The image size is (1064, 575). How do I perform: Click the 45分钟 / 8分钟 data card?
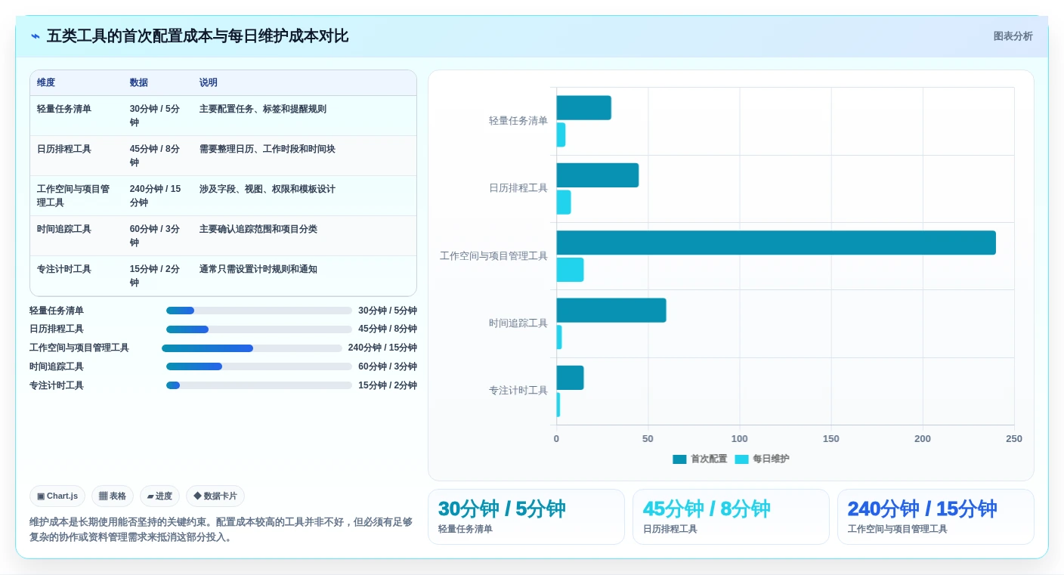(x=731, y=517)
